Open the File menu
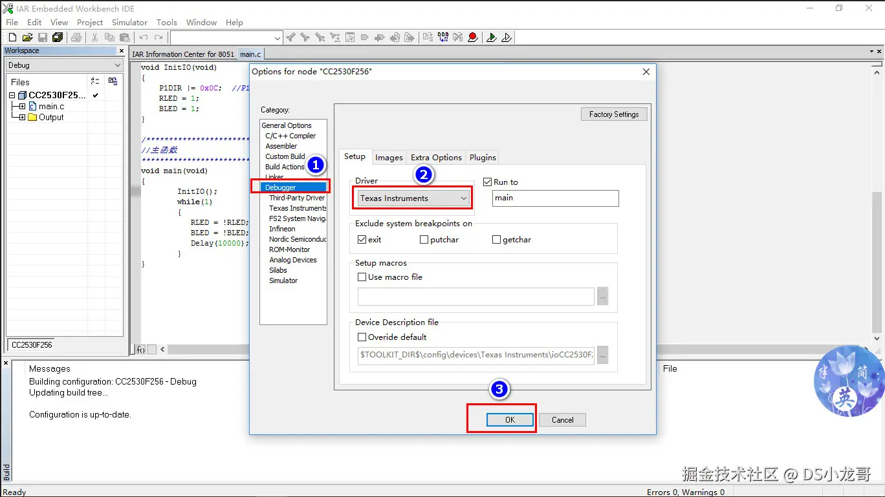 [x=12, y=22]
